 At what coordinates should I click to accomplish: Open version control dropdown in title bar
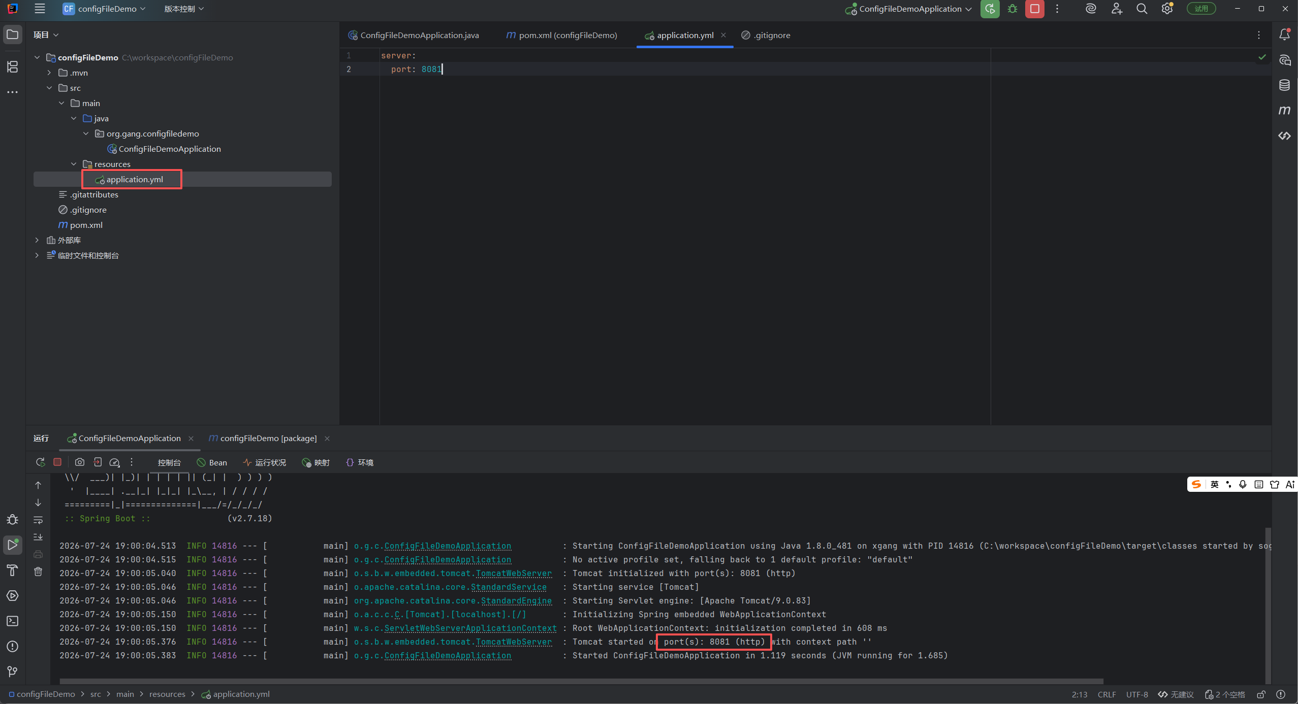pyautogui.click(x=184, y=9)
